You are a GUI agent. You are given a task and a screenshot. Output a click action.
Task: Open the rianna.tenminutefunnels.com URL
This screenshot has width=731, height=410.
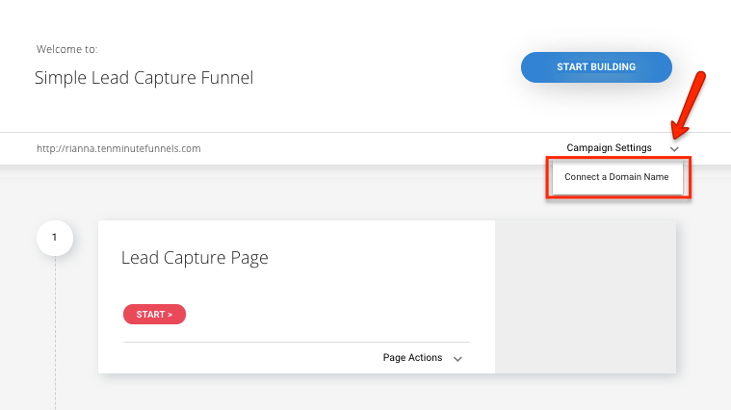click(118, 148)
